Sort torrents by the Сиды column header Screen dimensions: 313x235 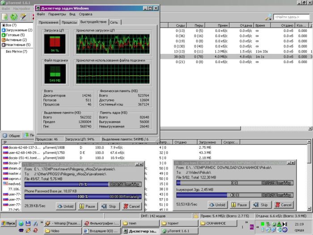coord(178,26)
